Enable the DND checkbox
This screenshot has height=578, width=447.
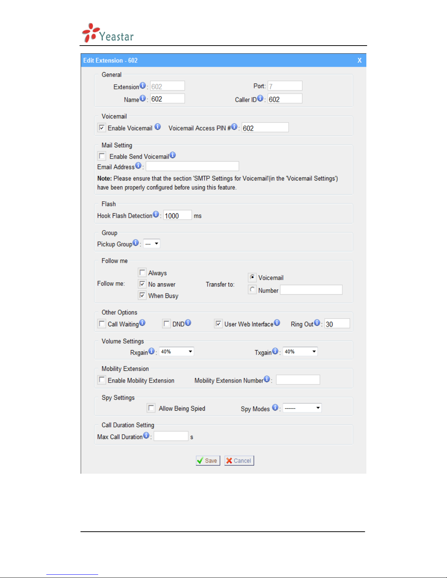click(166, 323)
